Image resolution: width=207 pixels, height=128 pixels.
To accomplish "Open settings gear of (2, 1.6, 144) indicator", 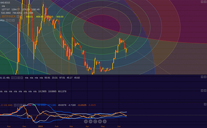I will 18,105.
